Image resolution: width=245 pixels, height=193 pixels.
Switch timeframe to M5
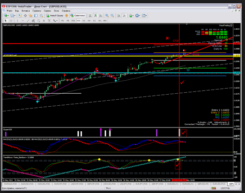[x=68, y=20]
